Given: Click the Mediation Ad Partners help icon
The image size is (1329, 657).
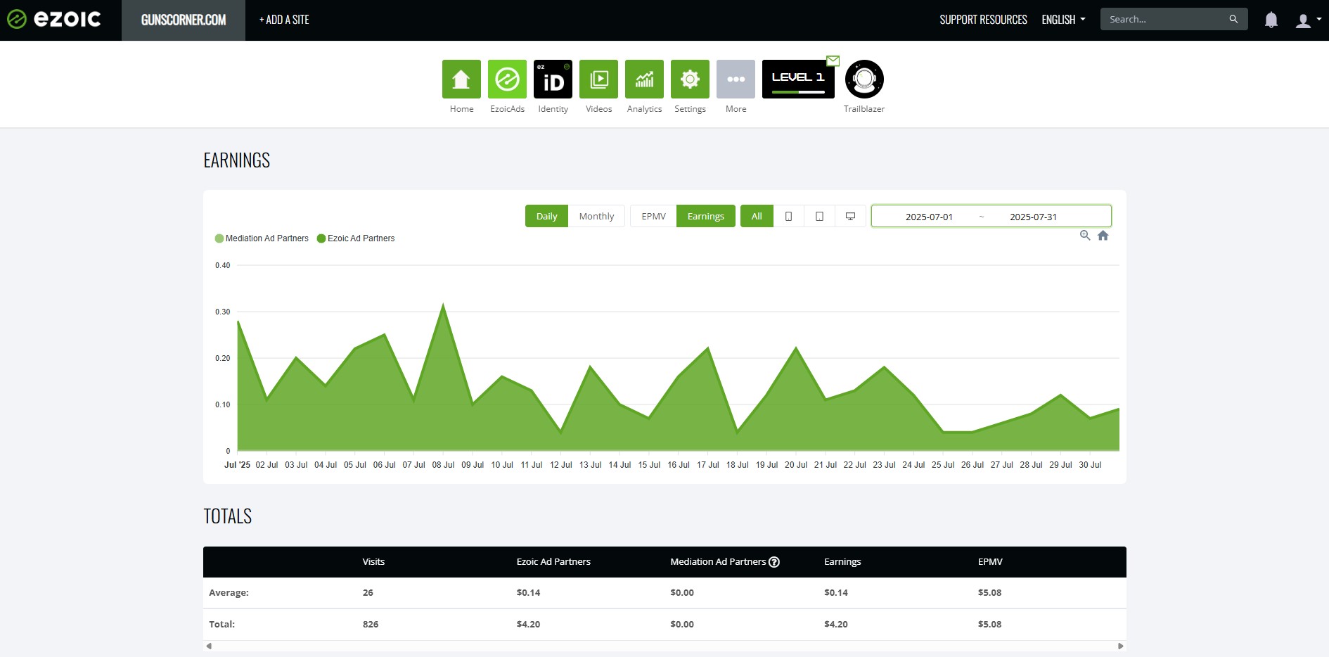Looking at the screenshot, I should click(774, 561).
